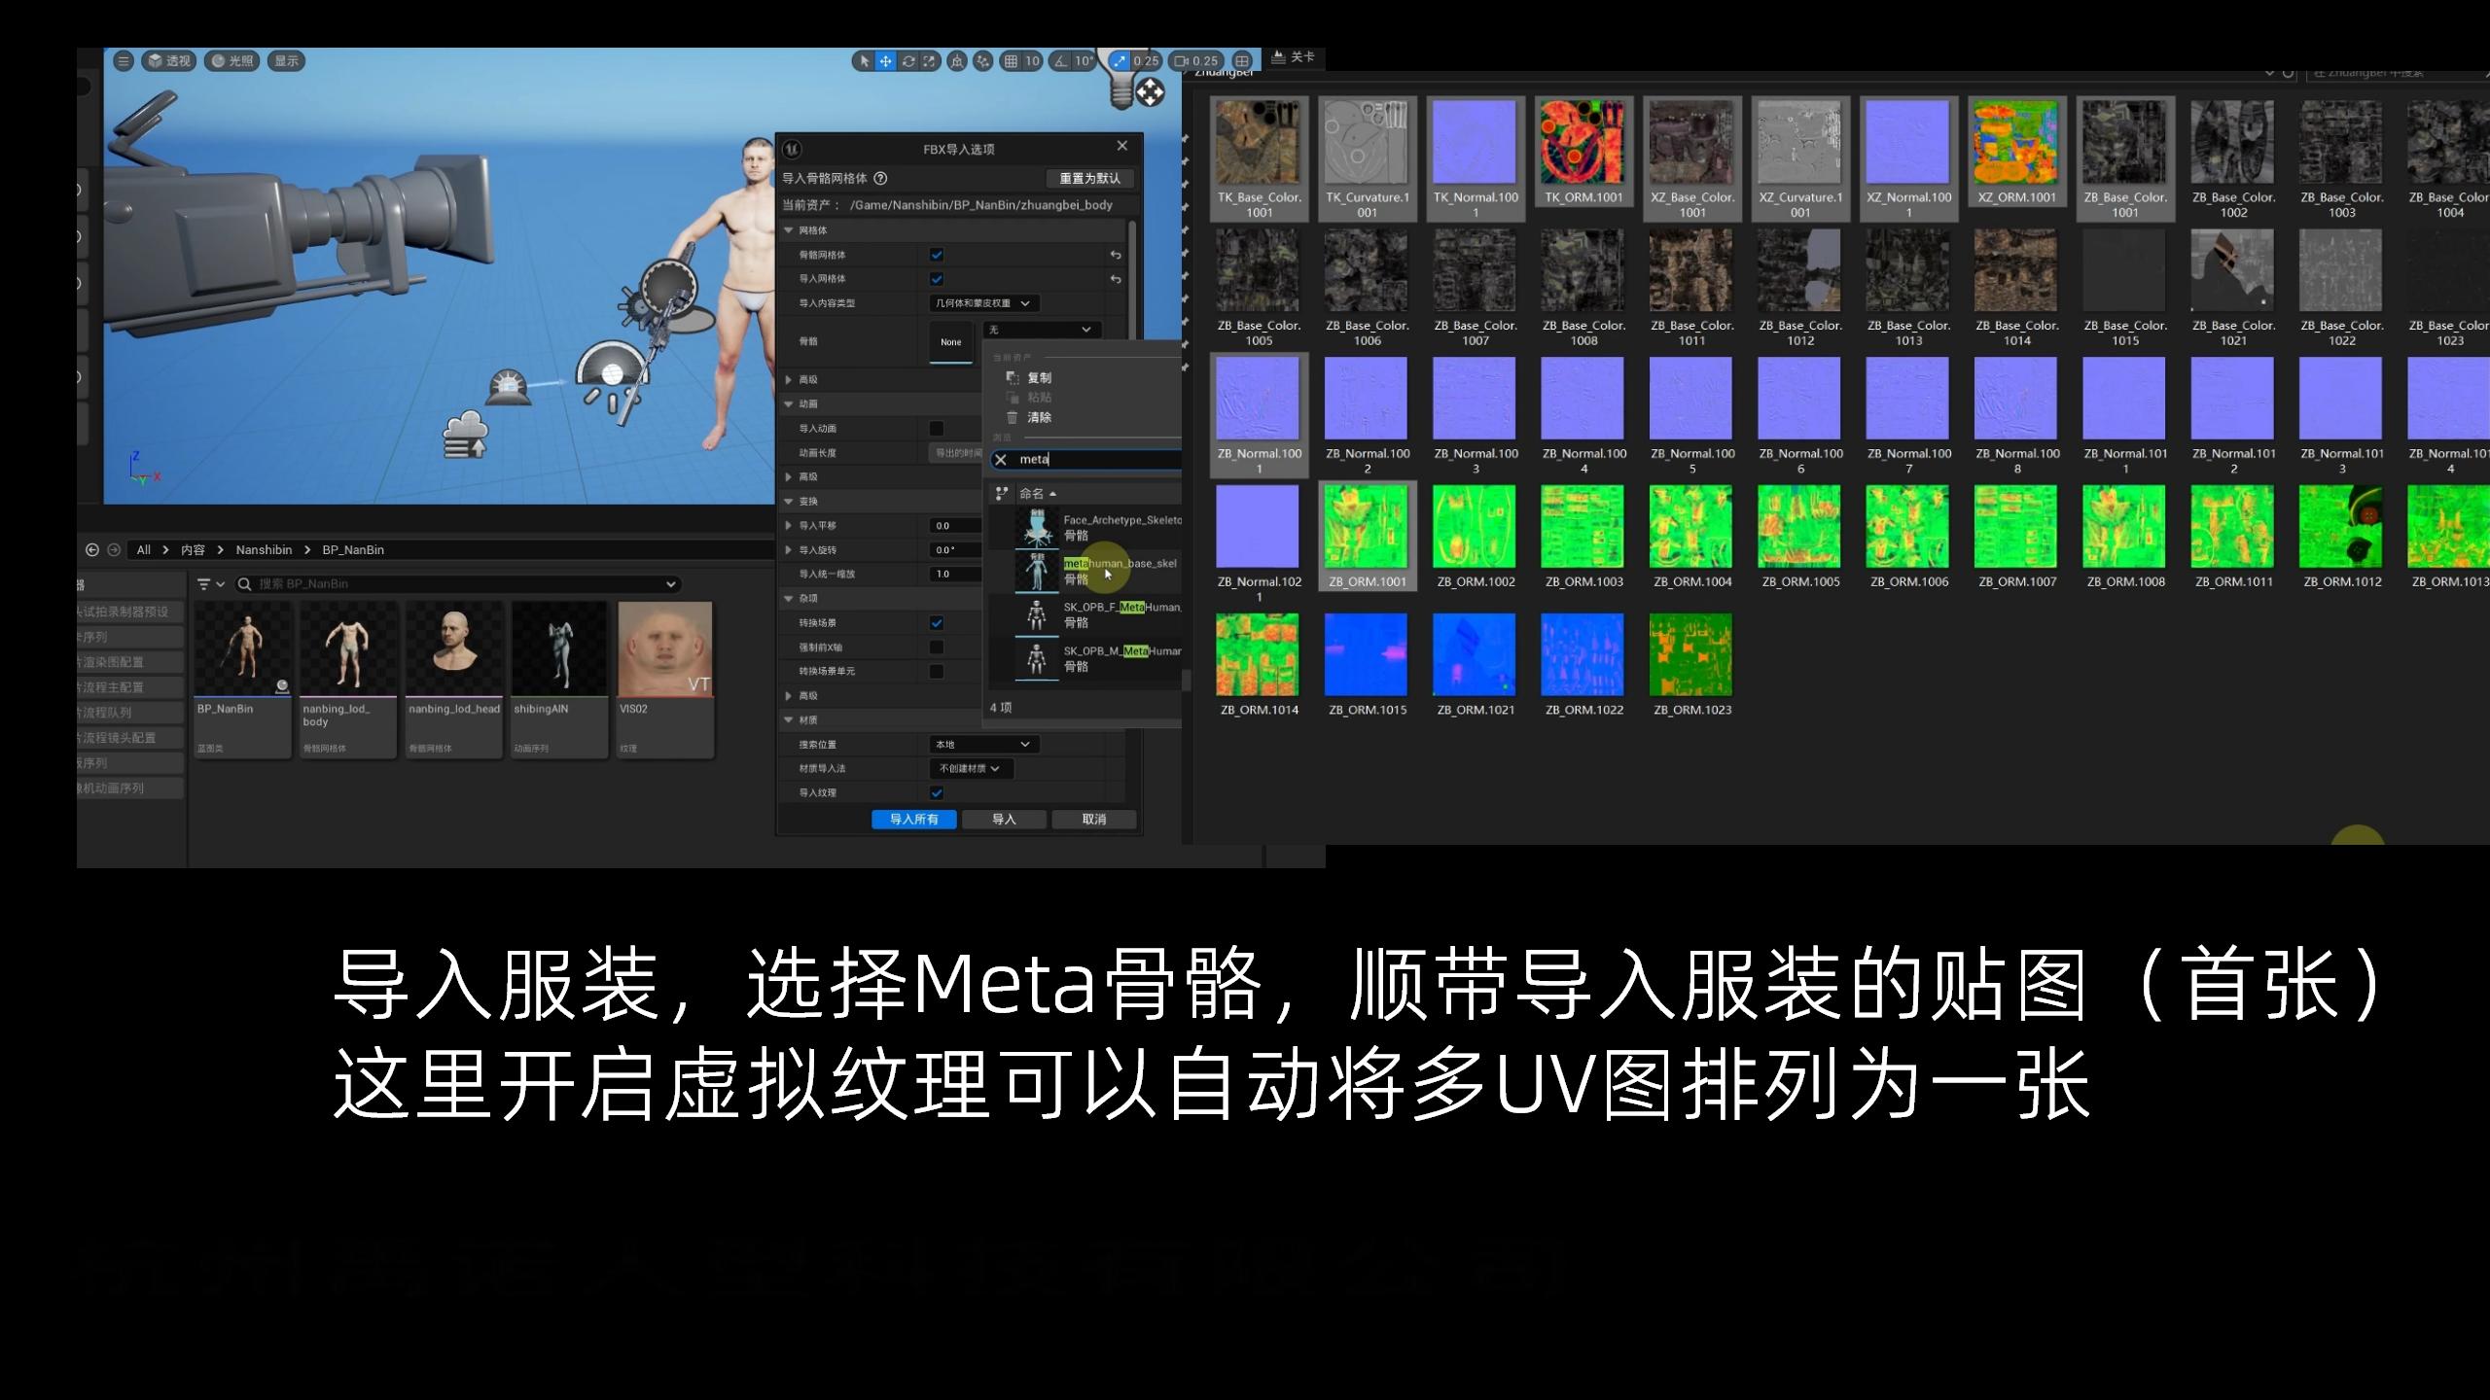Select the ZB_ORM.1001 texture thumbnail
Screen dimensions: 2490x1400
coord(1368,536)
